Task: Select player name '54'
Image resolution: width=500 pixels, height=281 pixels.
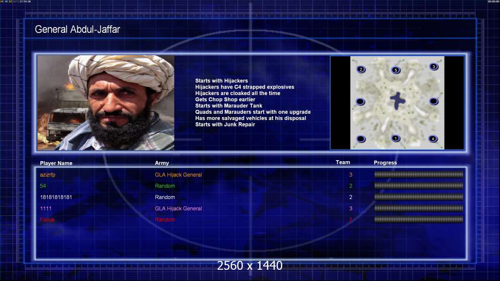Action: [x=43, y=186]
